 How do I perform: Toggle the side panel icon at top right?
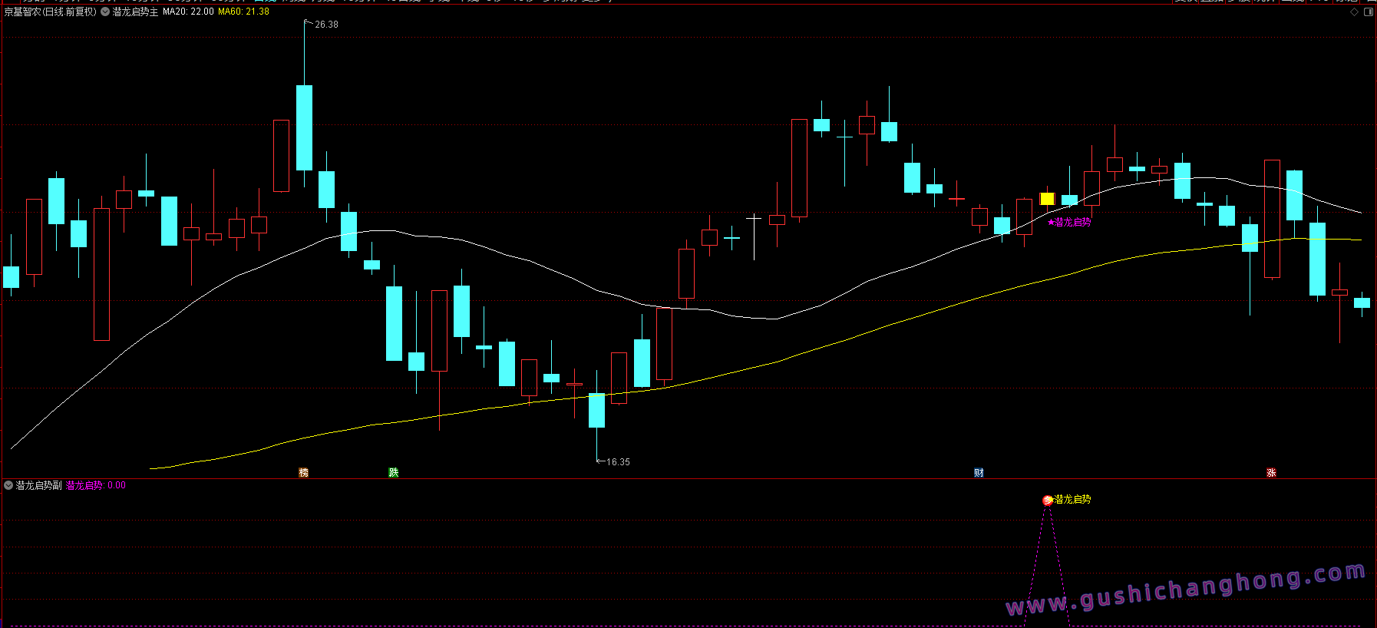coord(1369,12)
